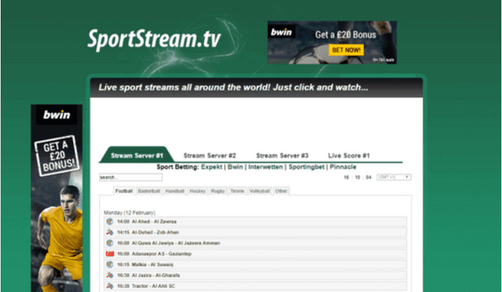Screen dimensions: 502x292
Task: Click the icon beside Al Jazira - Al-Gharafa
Action: (110, 275)
